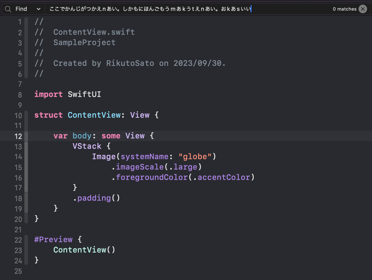Click the "globe" string literal
Image resolution: width=372 pixels, height=280 pixels.
pos(195,156)
